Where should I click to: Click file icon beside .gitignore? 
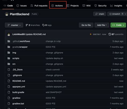click(9, 75)
